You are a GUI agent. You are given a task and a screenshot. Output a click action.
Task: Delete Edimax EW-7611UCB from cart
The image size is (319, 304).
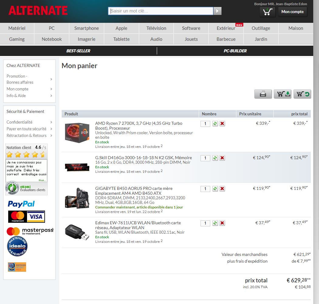click(222, 223)
